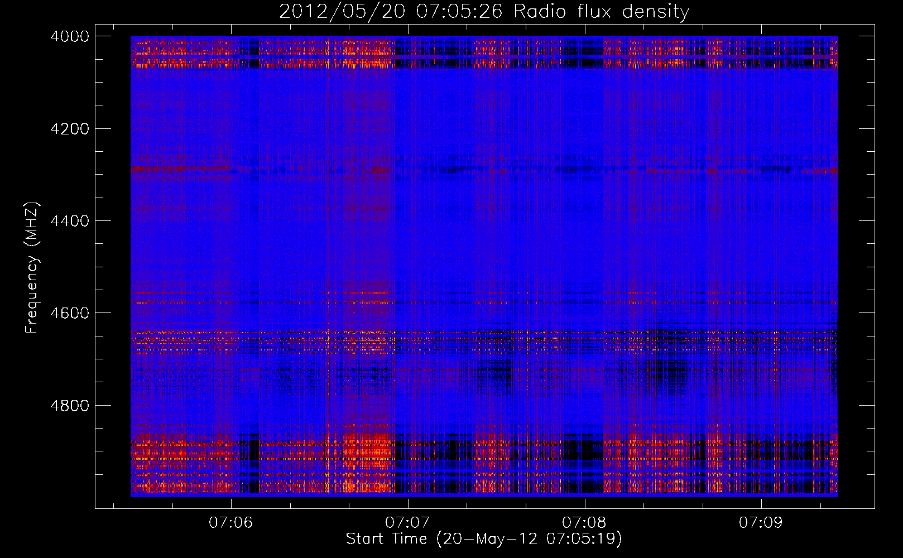The image size is (903, 558).
Task: Click the 07:07 time tick label
Action: click(x=407, y=522)
